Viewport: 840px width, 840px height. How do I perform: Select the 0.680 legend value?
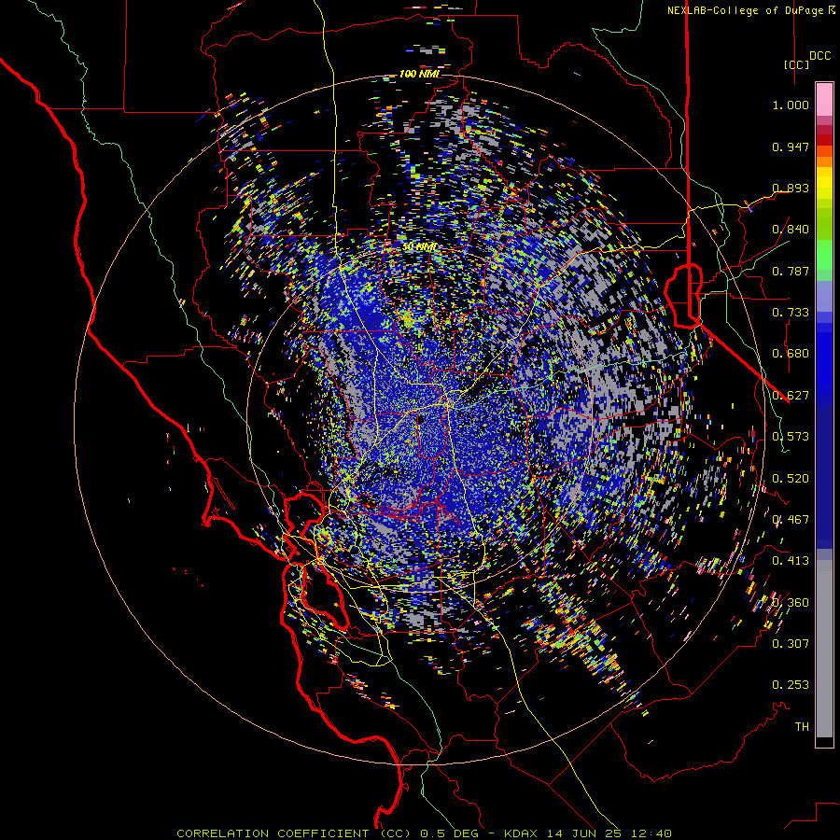(791, 354)
